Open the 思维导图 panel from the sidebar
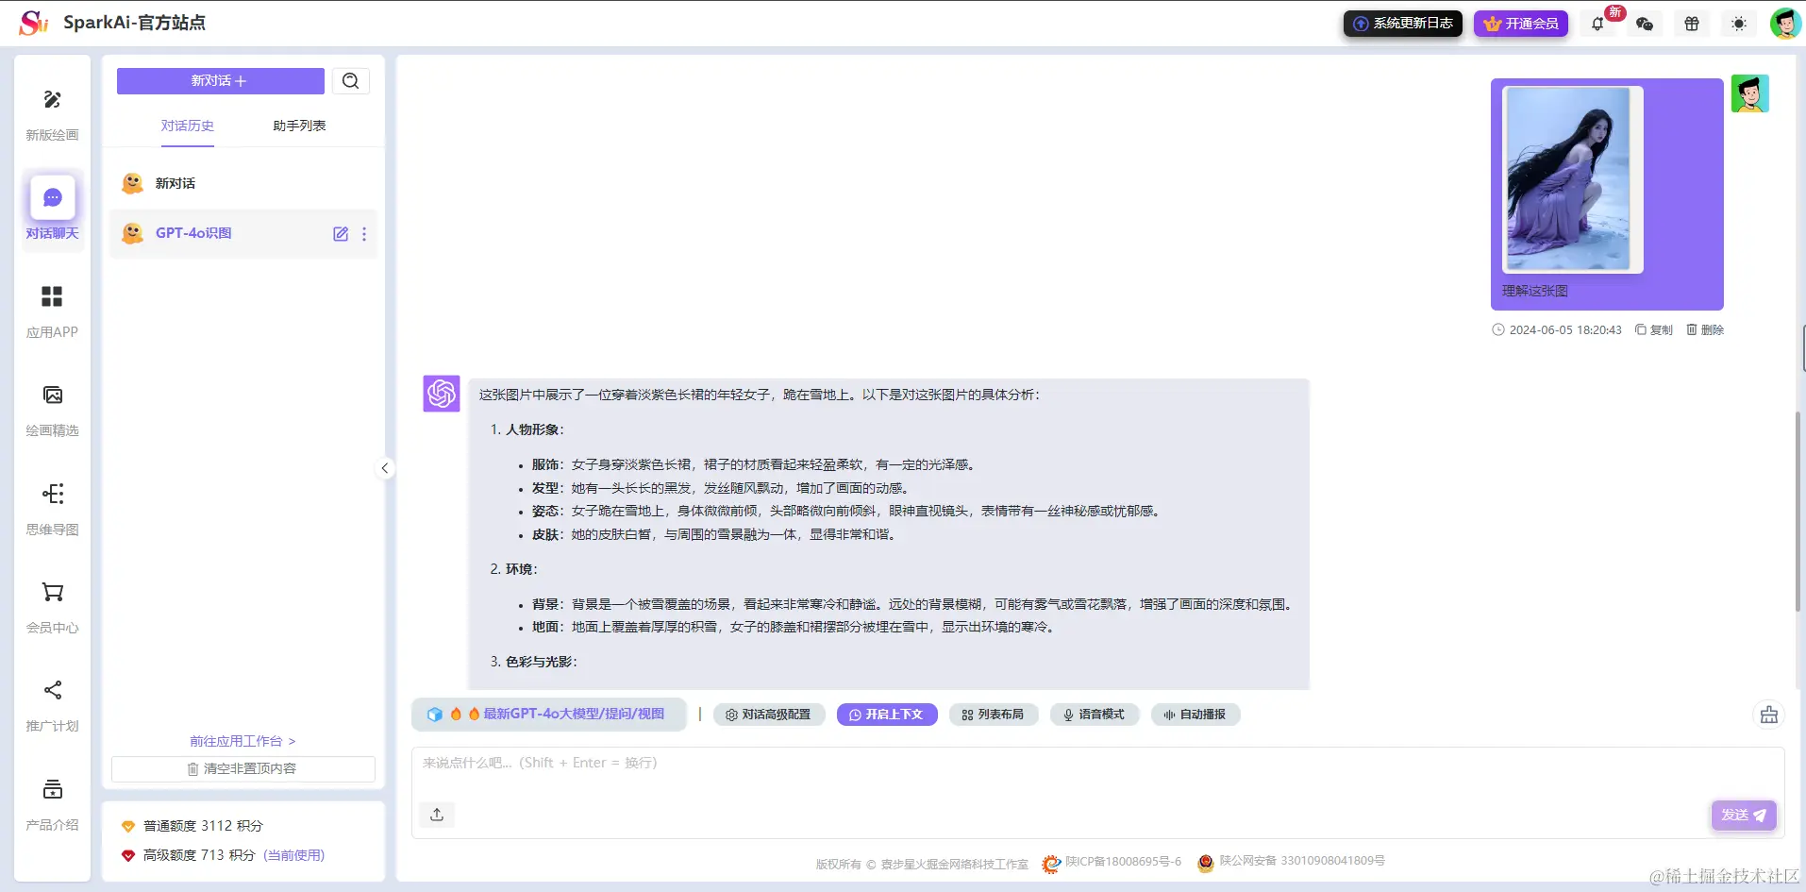The image size is (1806, 892). [52, 505]
